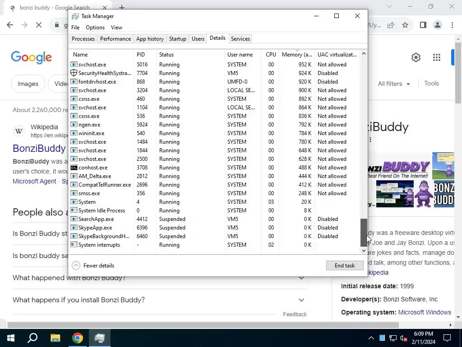Click Task Manager taskbar icon
Image resolution: width=462 pixels, height=347 pixels.
tap(100, 338)
